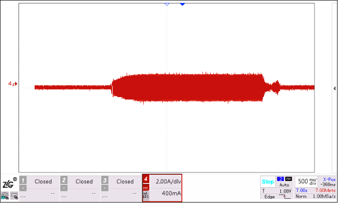Click the blue trigger source 2 icon

tap(280, 179)
